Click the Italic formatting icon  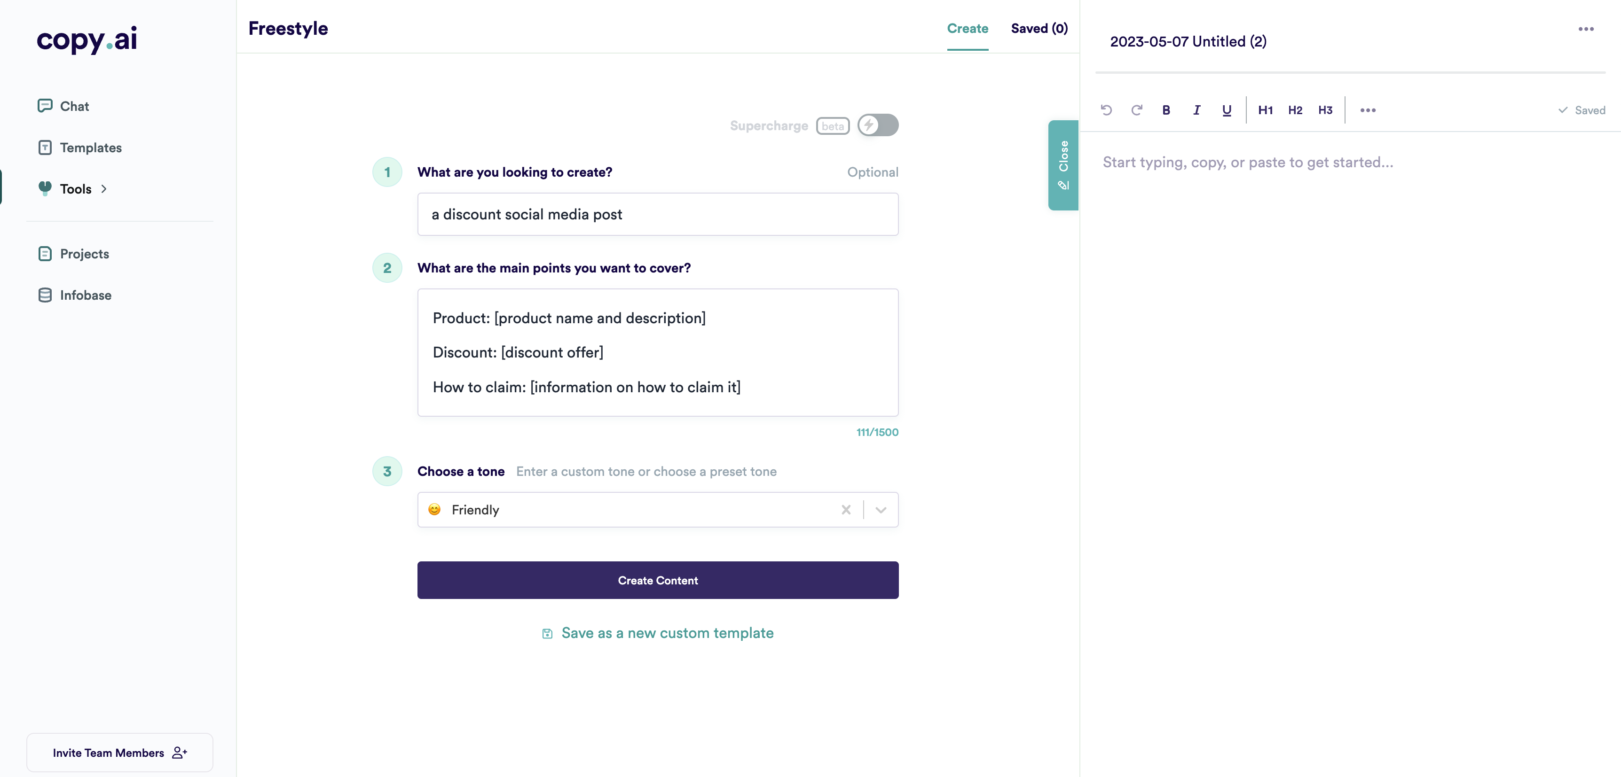tap(1196, 109)
